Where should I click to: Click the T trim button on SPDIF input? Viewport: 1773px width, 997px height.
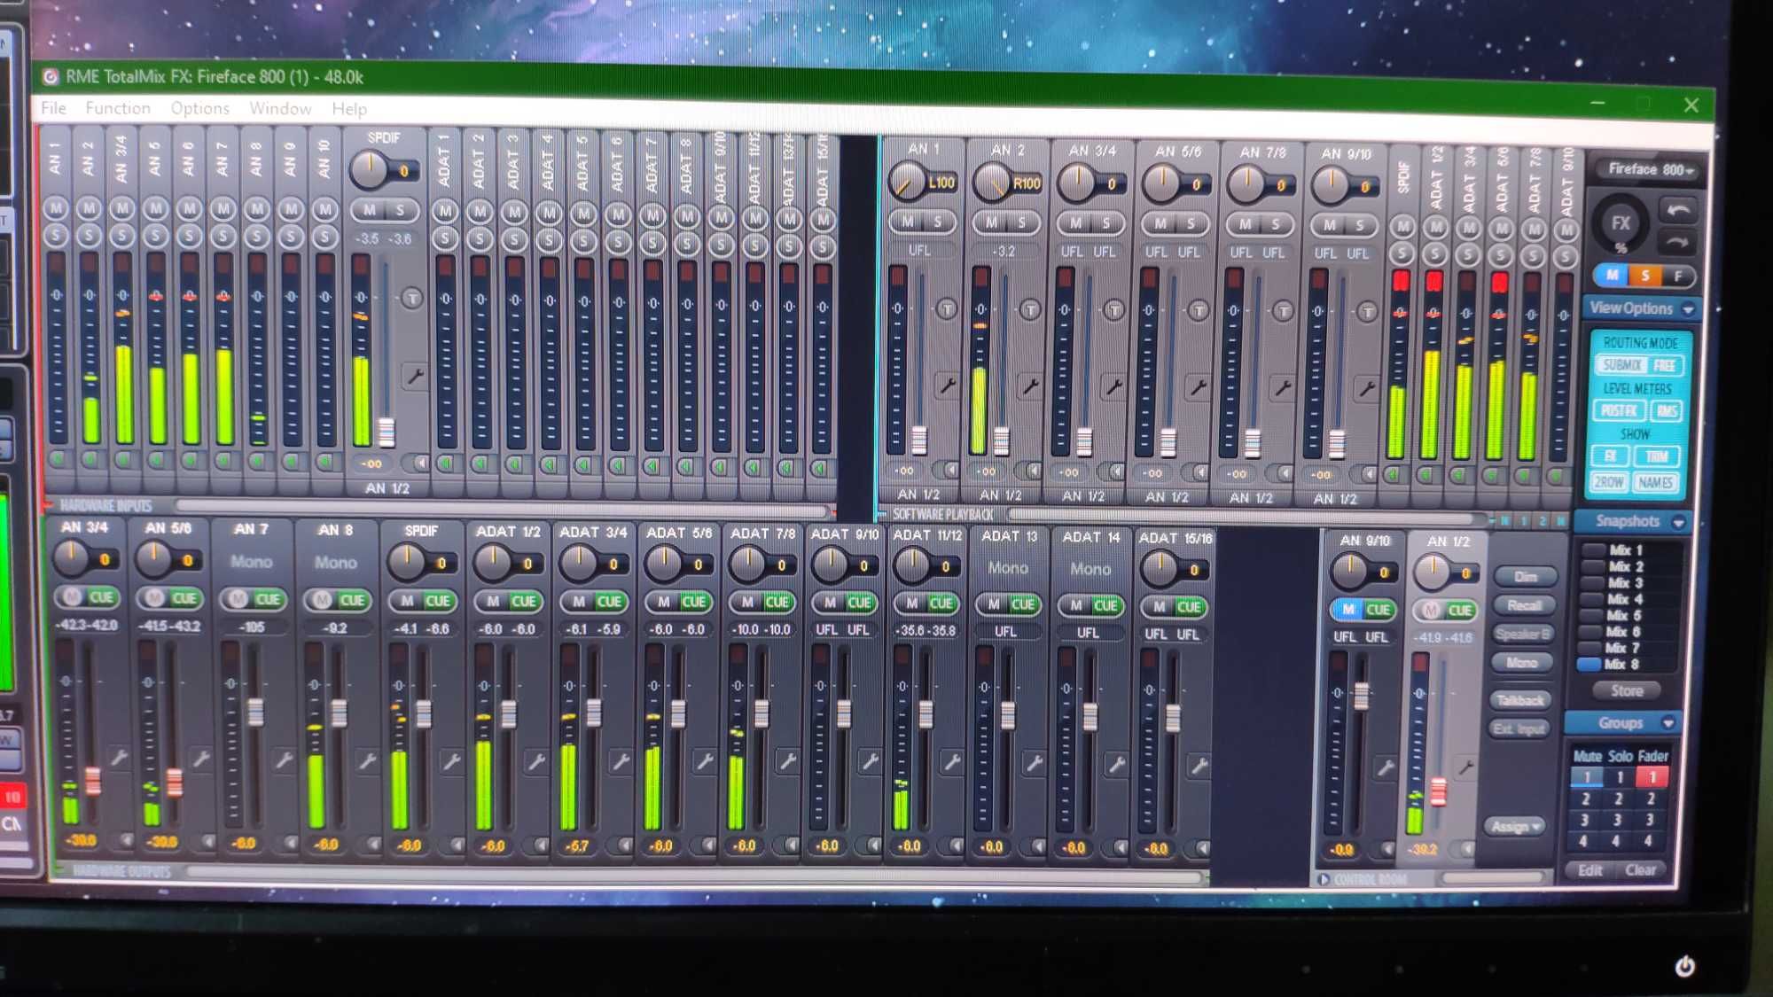pyautogui.click(x=412, y=298)
